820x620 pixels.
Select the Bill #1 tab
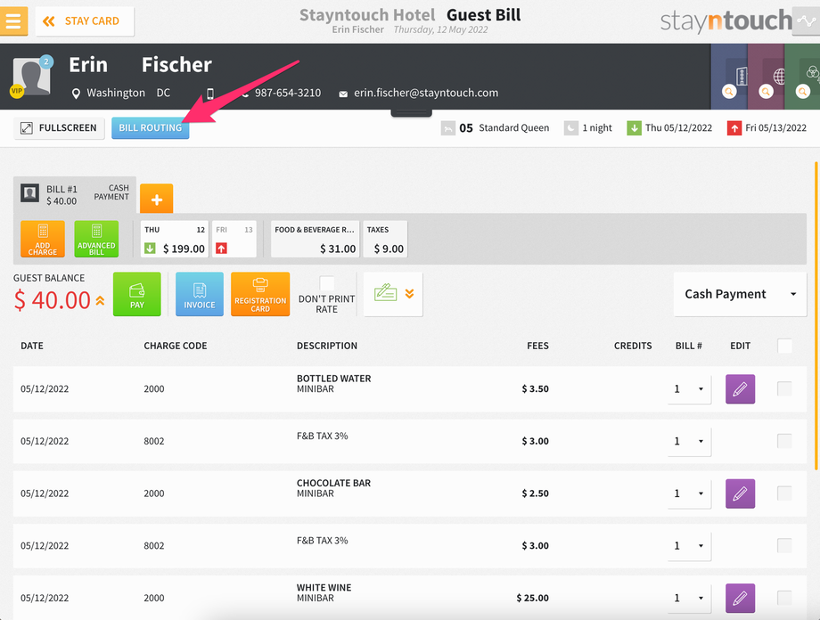[75, 194]
